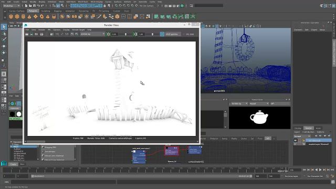The width and height of the screenshot is (336, 189).
Task: Create a polygon plane from the shelf
Action: (35, 16)
